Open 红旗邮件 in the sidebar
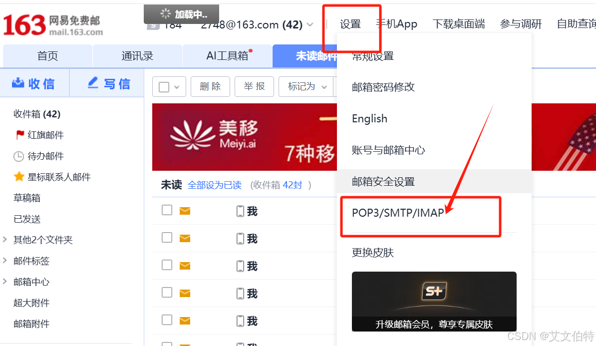Viewport: 596px width, 346px height. [45, 135]
